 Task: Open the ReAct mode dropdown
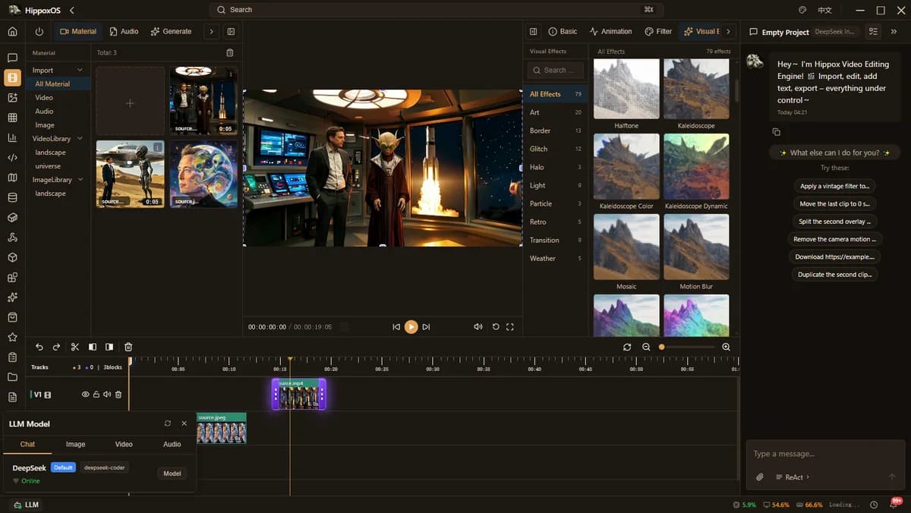click(x=793, y=477)
